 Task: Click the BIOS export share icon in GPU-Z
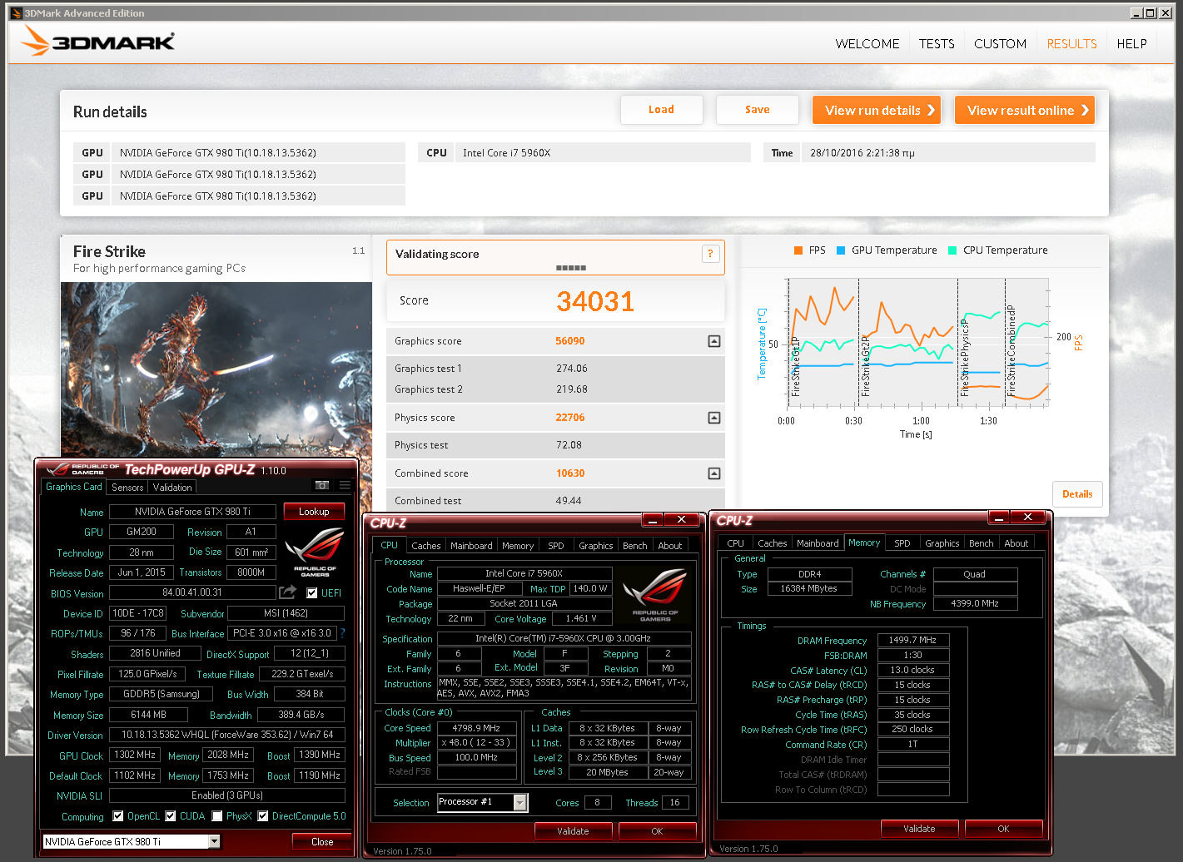(x=287, y=592)
